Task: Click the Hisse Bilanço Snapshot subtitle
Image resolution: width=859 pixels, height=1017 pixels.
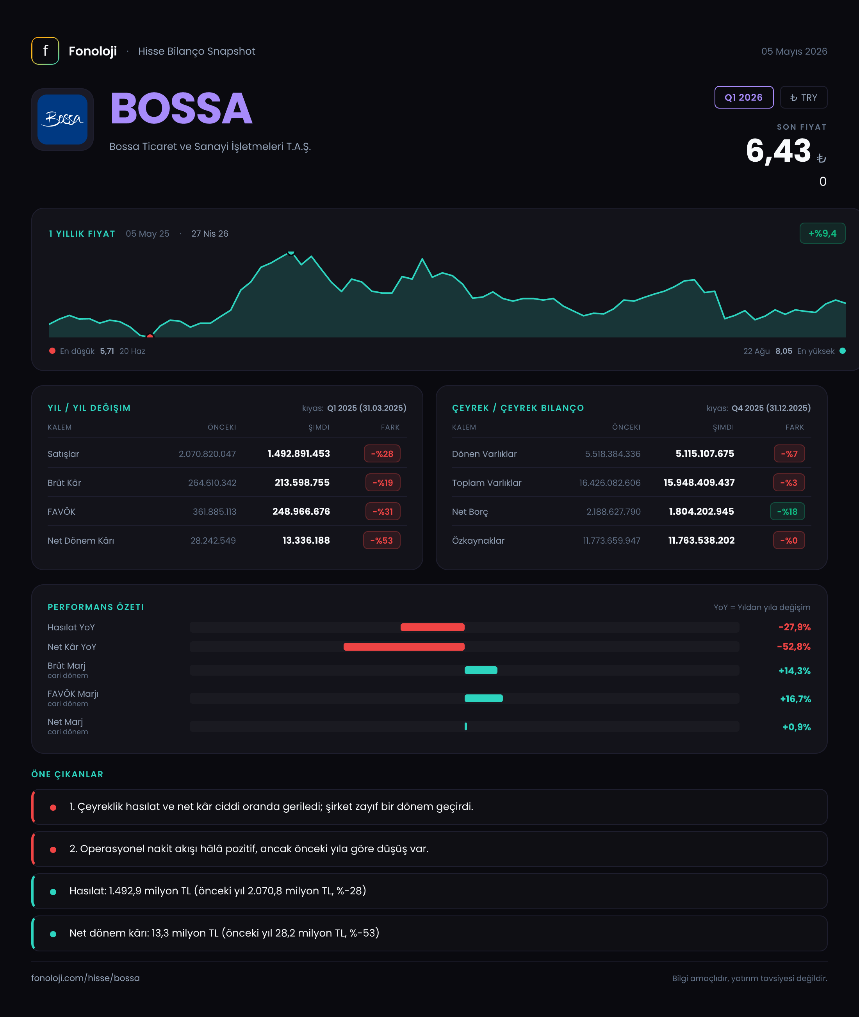Action: pyautogui.click(x=196, y=51)
